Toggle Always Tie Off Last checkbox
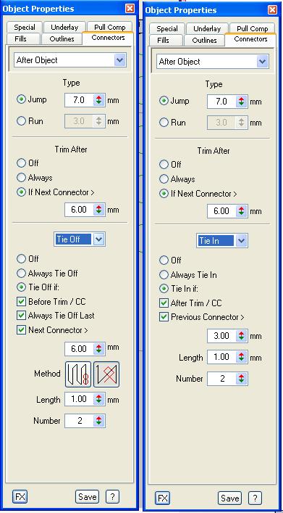The image size is (283, 513). pyautogui.click(x=21, y=316)
